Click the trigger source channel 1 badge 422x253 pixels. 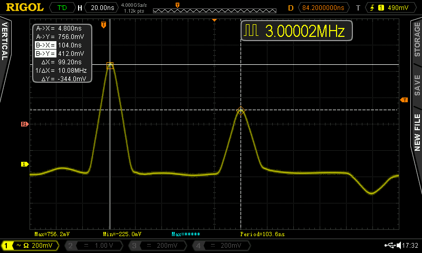coord(381,7)
